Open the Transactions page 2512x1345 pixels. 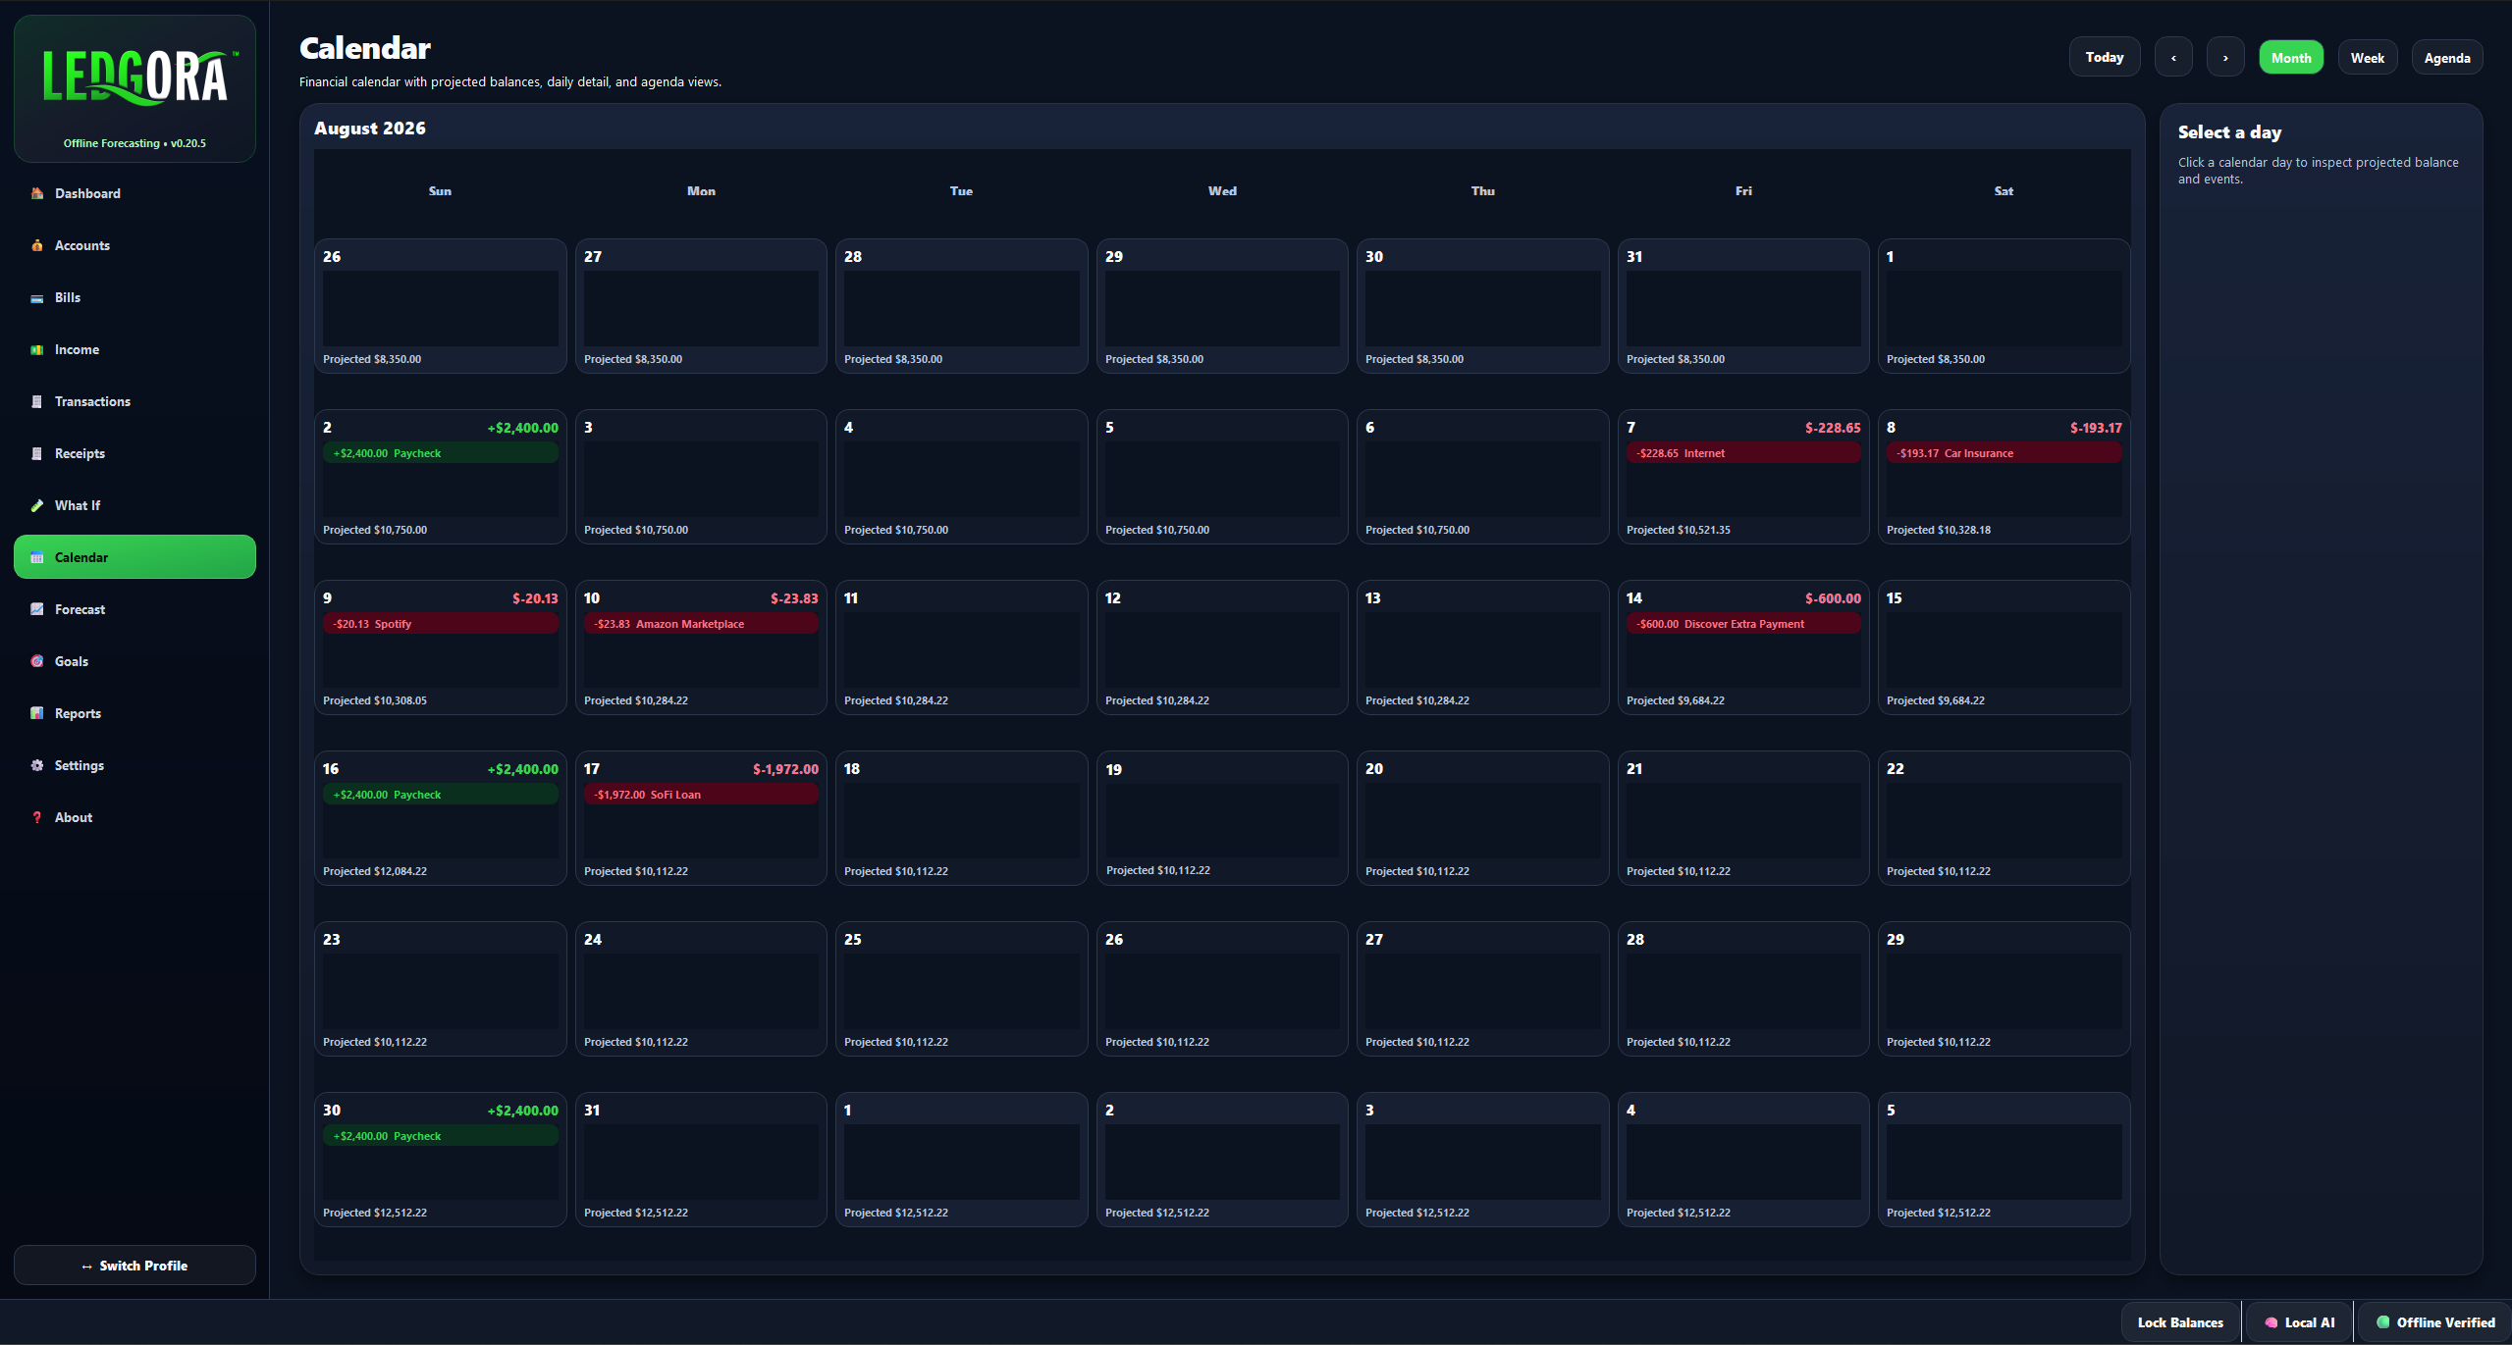(135, 401)
